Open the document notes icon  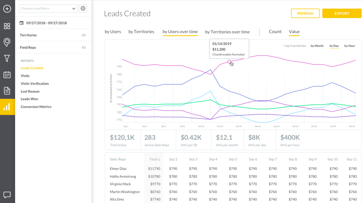point(7,91)
